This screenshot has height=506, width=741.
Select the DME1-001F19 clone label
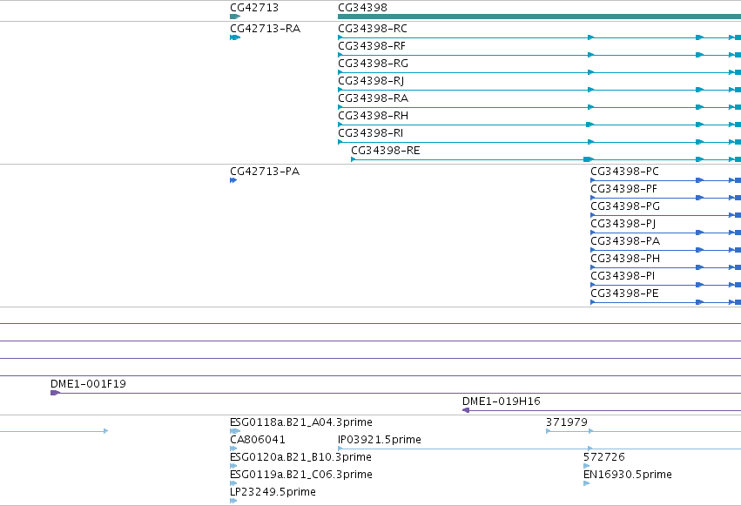88,384
